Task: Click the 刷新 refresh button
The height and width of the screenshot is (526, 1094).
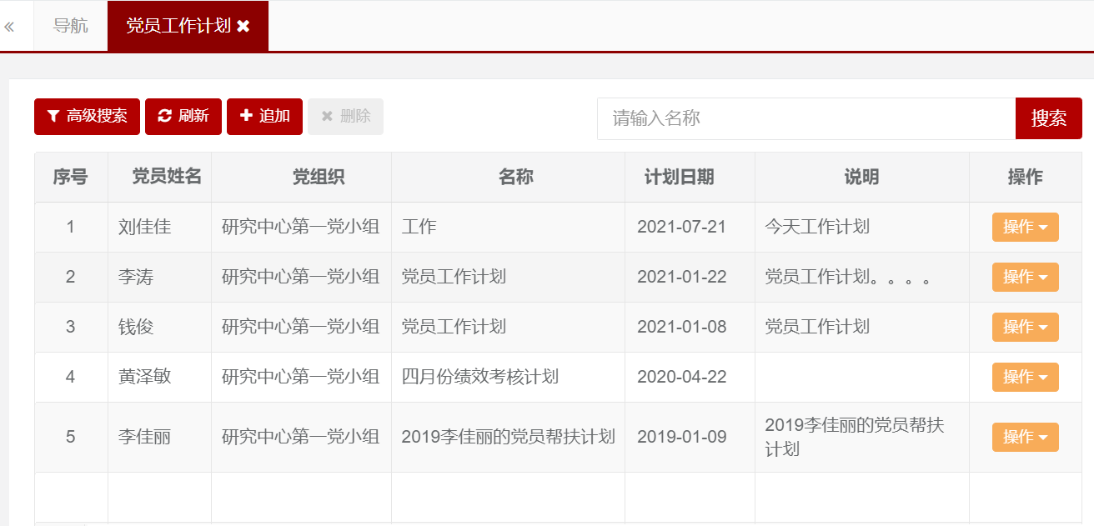Action: 183,116
